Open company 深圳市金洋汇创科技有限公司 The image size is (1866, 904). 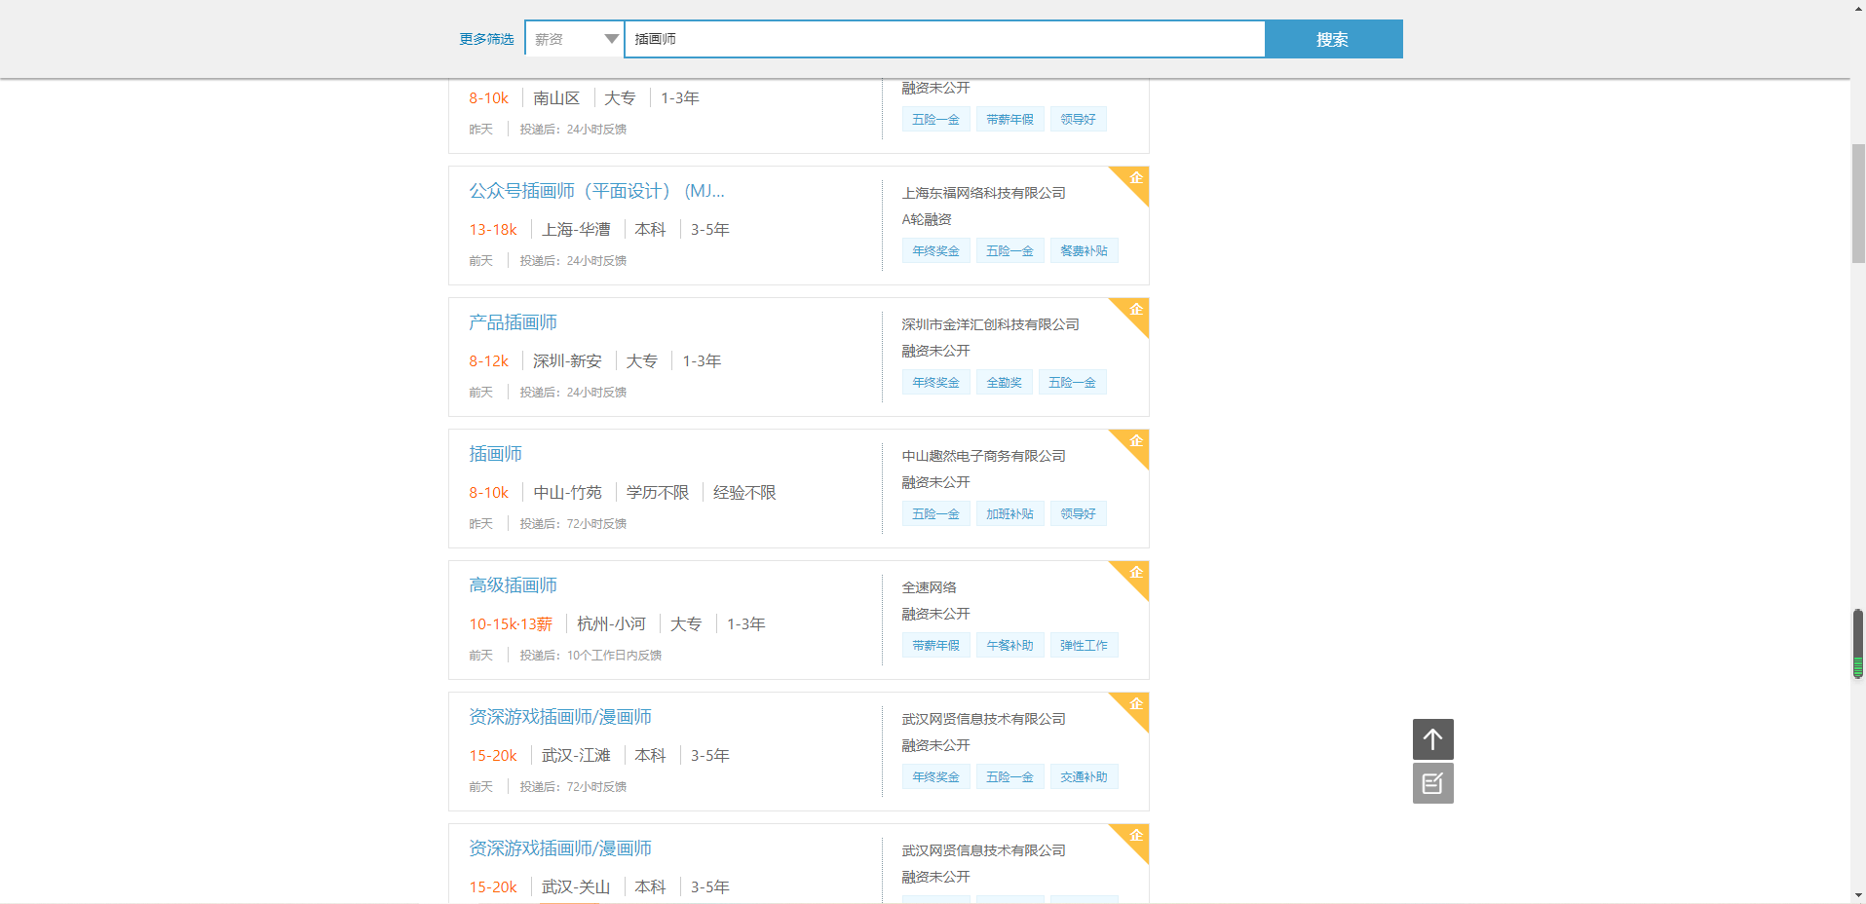coord(990,324)
